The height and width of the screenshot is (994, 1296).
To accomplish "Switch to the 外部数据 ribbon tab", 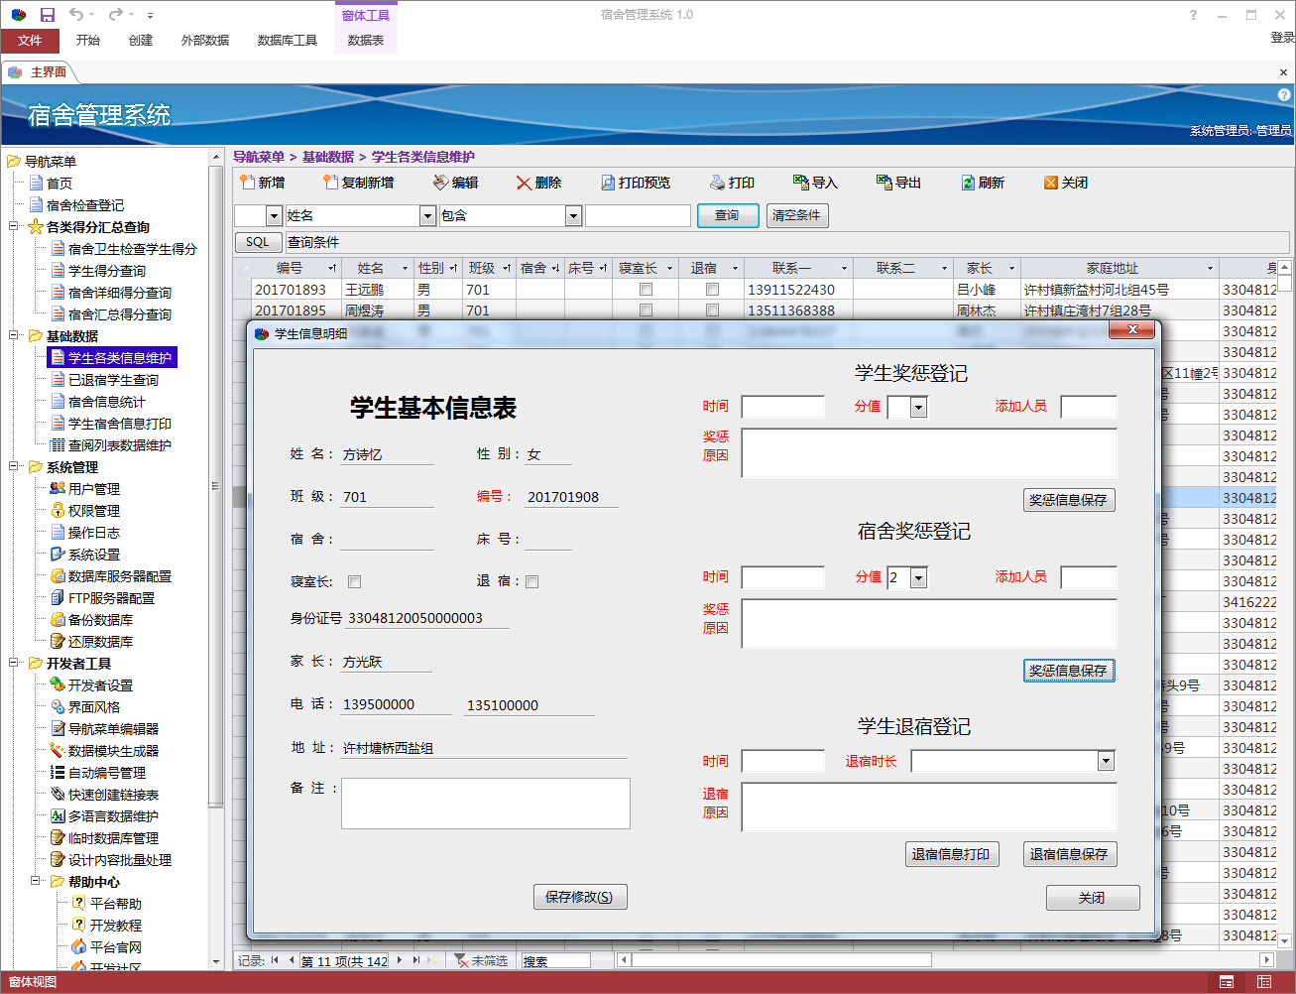I will [x=205, y=40].
